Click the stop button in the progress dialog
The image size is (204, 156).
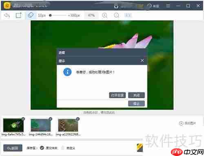(x=136, y=103)
